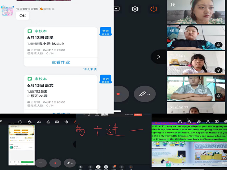Screen dimensions: 227x170
Task: Open speaker icon next to raise-hand above phone preview
Action: click(39, 122)
